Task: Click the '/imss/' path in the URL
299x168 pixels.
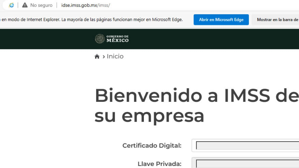Action: tap(103, 5)
